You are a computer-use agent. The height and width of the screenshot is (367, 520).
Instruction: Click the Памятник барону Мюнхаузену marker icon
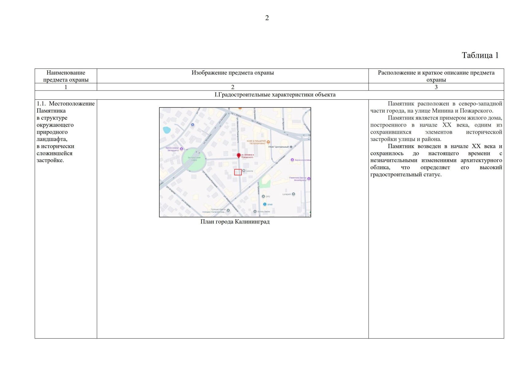(x=309, y=179)
